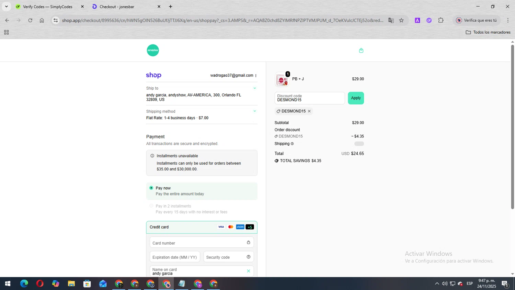This screenshot has width=515, height=290.
Task: Click the card number lock icon
Action: coord(249,242)
